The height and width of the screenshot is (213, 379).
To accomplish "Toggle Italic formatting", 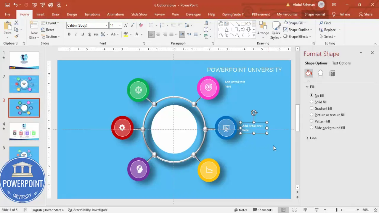I will tap(76, 34).
